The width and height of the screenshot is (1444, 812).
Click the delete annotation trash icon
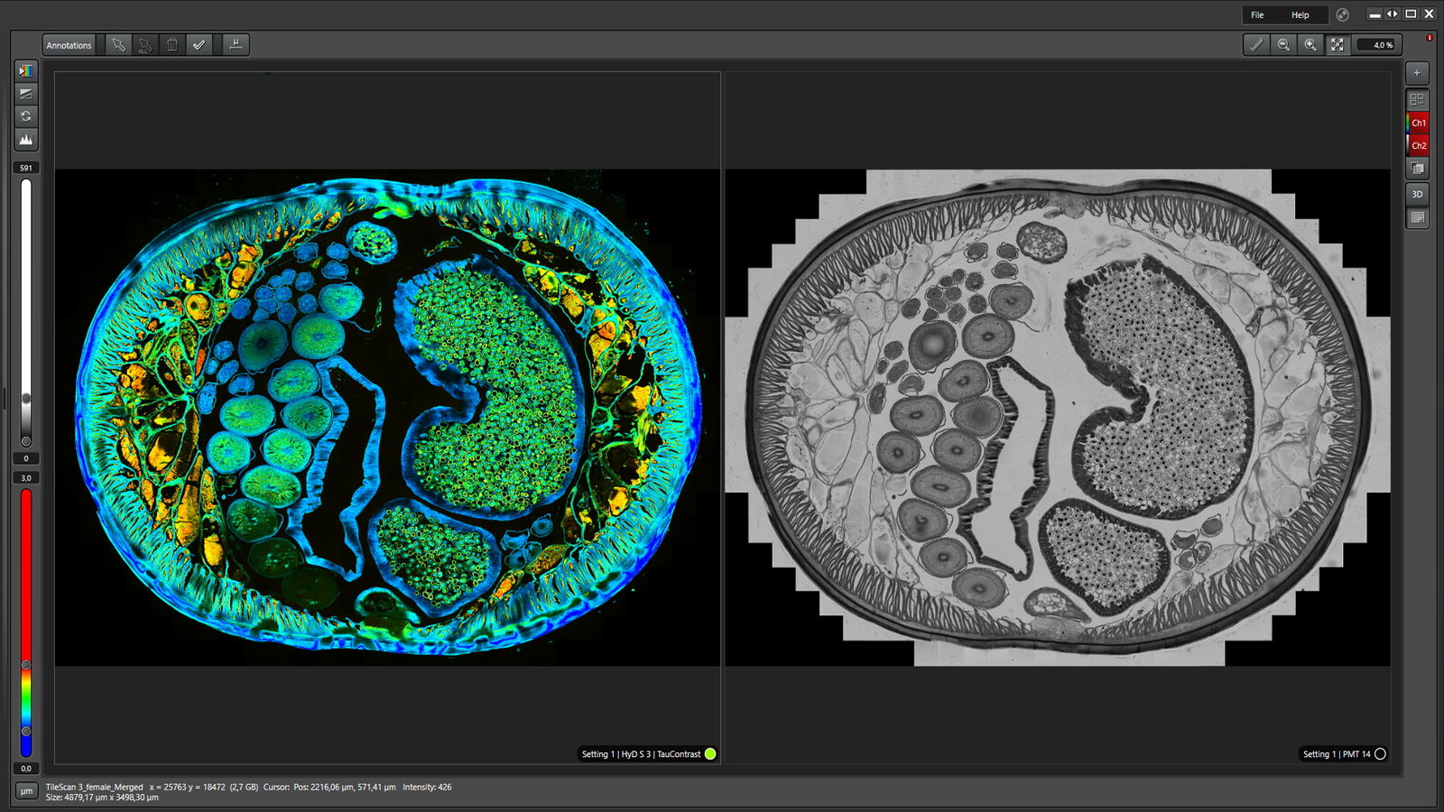[171, 45]
